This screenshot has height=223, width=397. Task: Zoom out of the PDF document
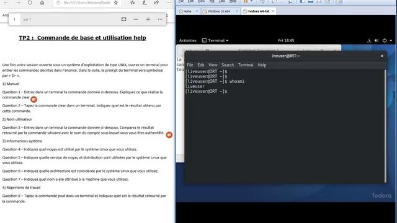[x=136, y=19]
